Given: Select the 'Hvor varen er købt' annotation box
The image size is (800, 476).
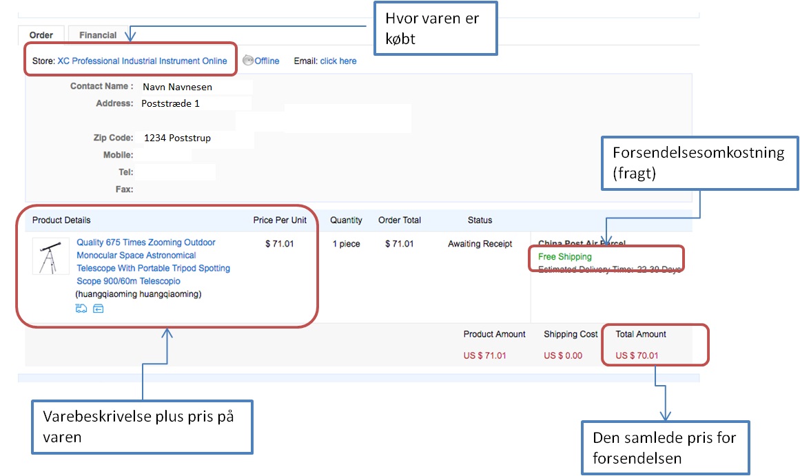Looking at the screenshot, I should pos(435,28).
